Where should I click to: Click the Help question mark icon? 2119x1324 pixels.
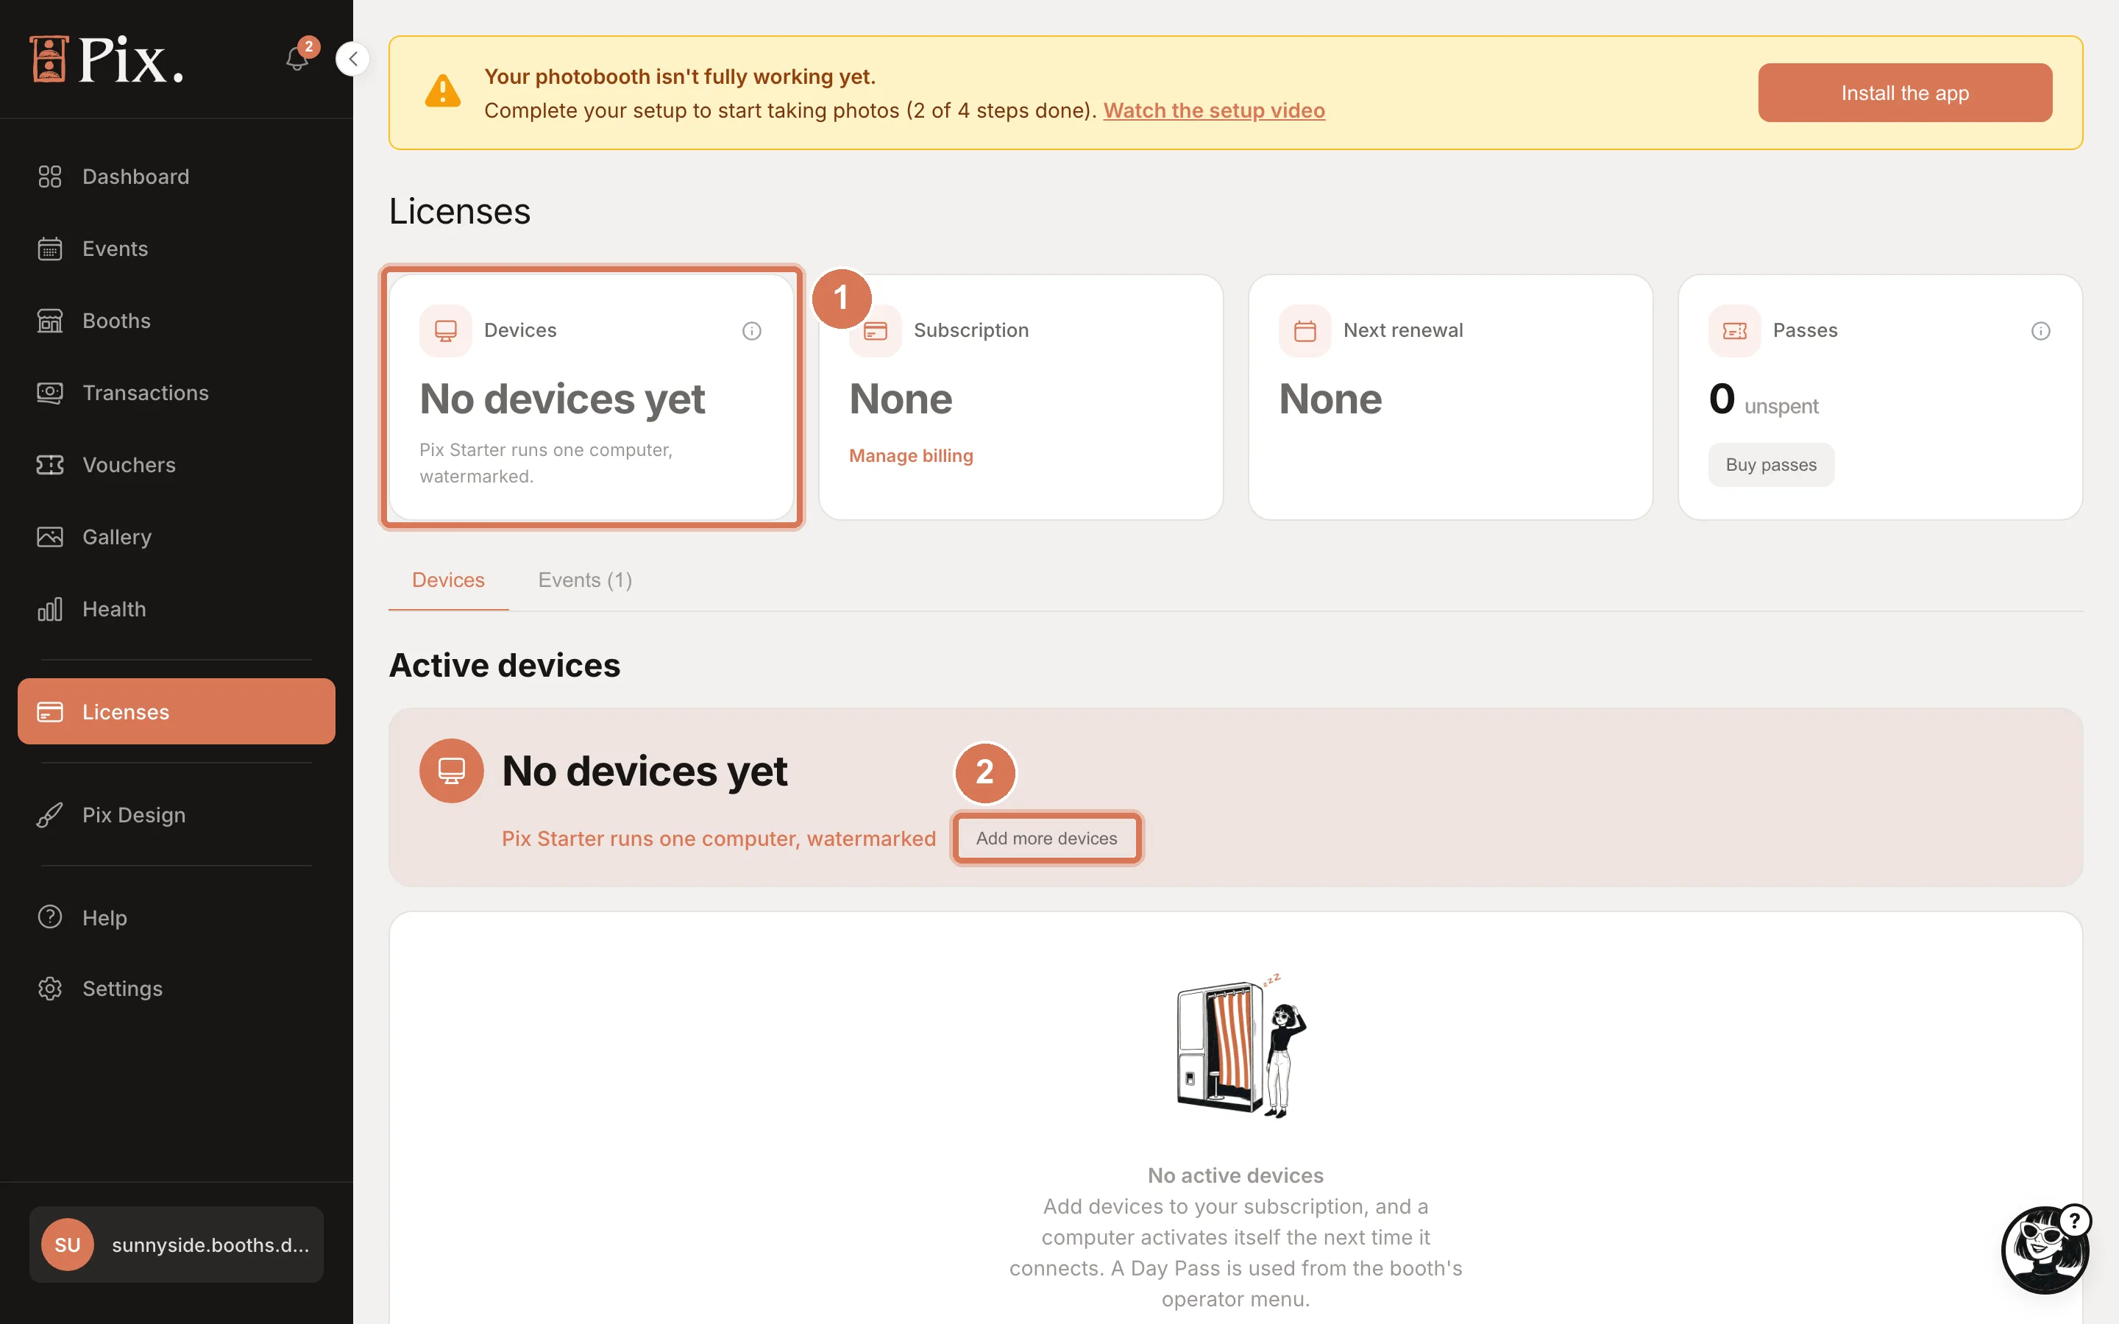[x=50, y=917]
